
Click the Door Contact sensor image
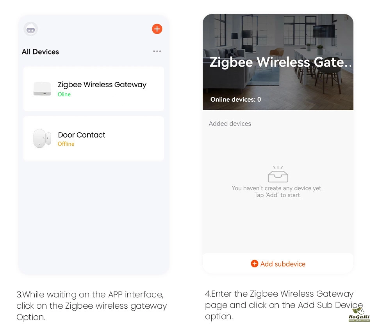pyautogui.click(x=42, y=138)
